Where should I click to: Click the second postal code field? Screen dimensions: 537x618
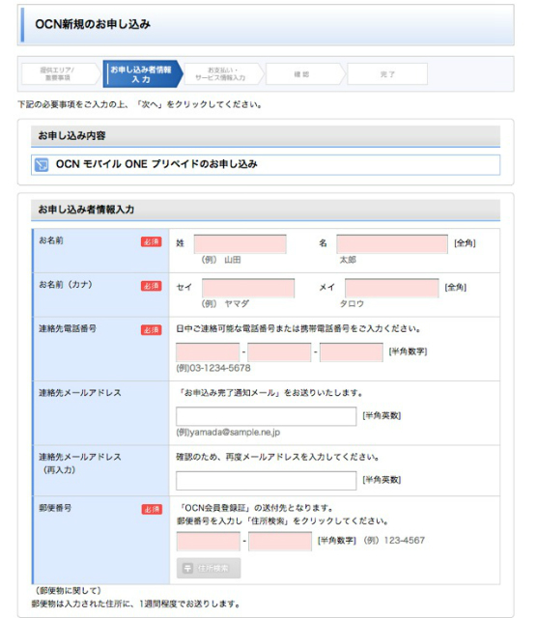280,541
